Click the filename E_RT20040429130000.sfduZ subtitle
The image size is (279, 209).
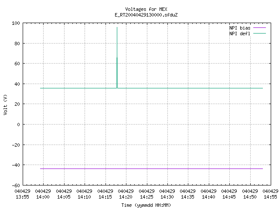146,15
